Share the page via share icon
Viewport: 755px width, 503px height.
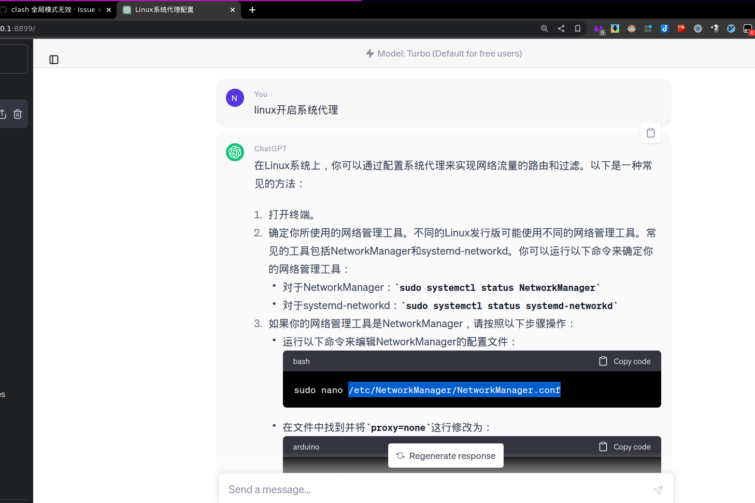tap(561, 29)
